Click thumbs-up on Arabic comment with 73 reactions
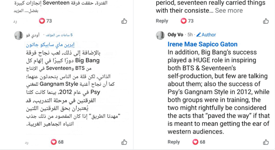This screenshot has width=275, height=150. pyautogui.click(x=124, y=21)
